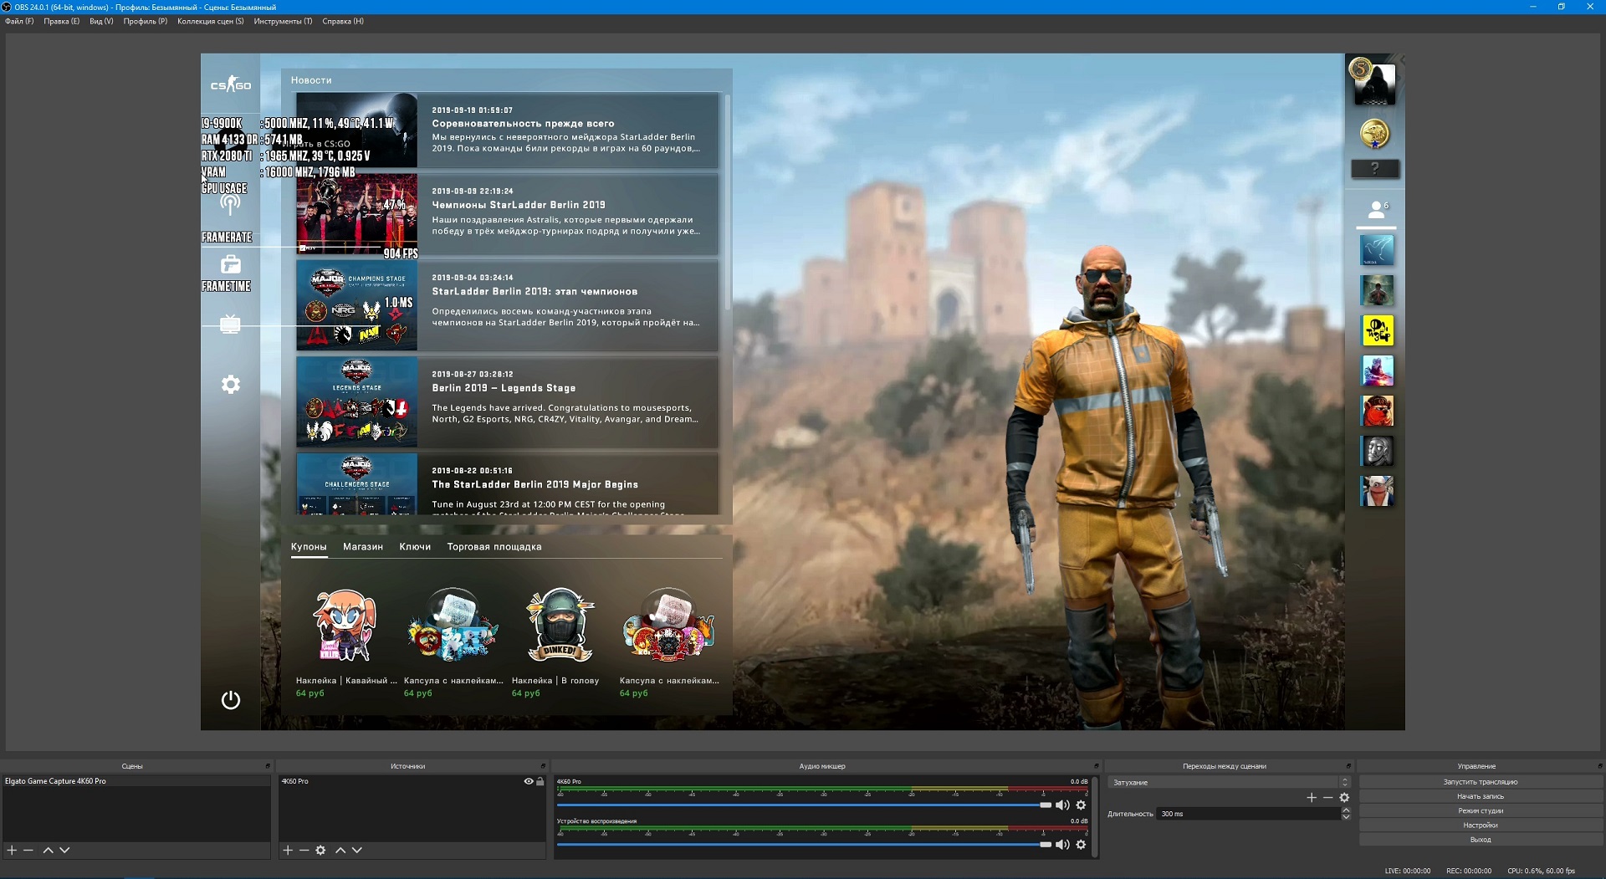
Task: Undock the Управление panel
Action: [1600, 766]
